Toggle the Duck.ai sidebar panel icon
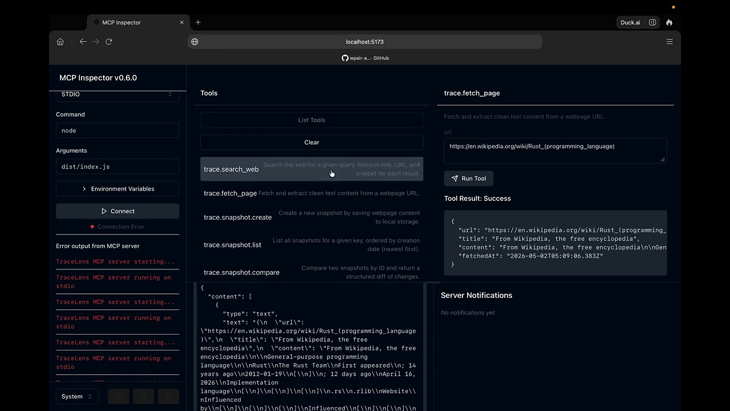 652,22
